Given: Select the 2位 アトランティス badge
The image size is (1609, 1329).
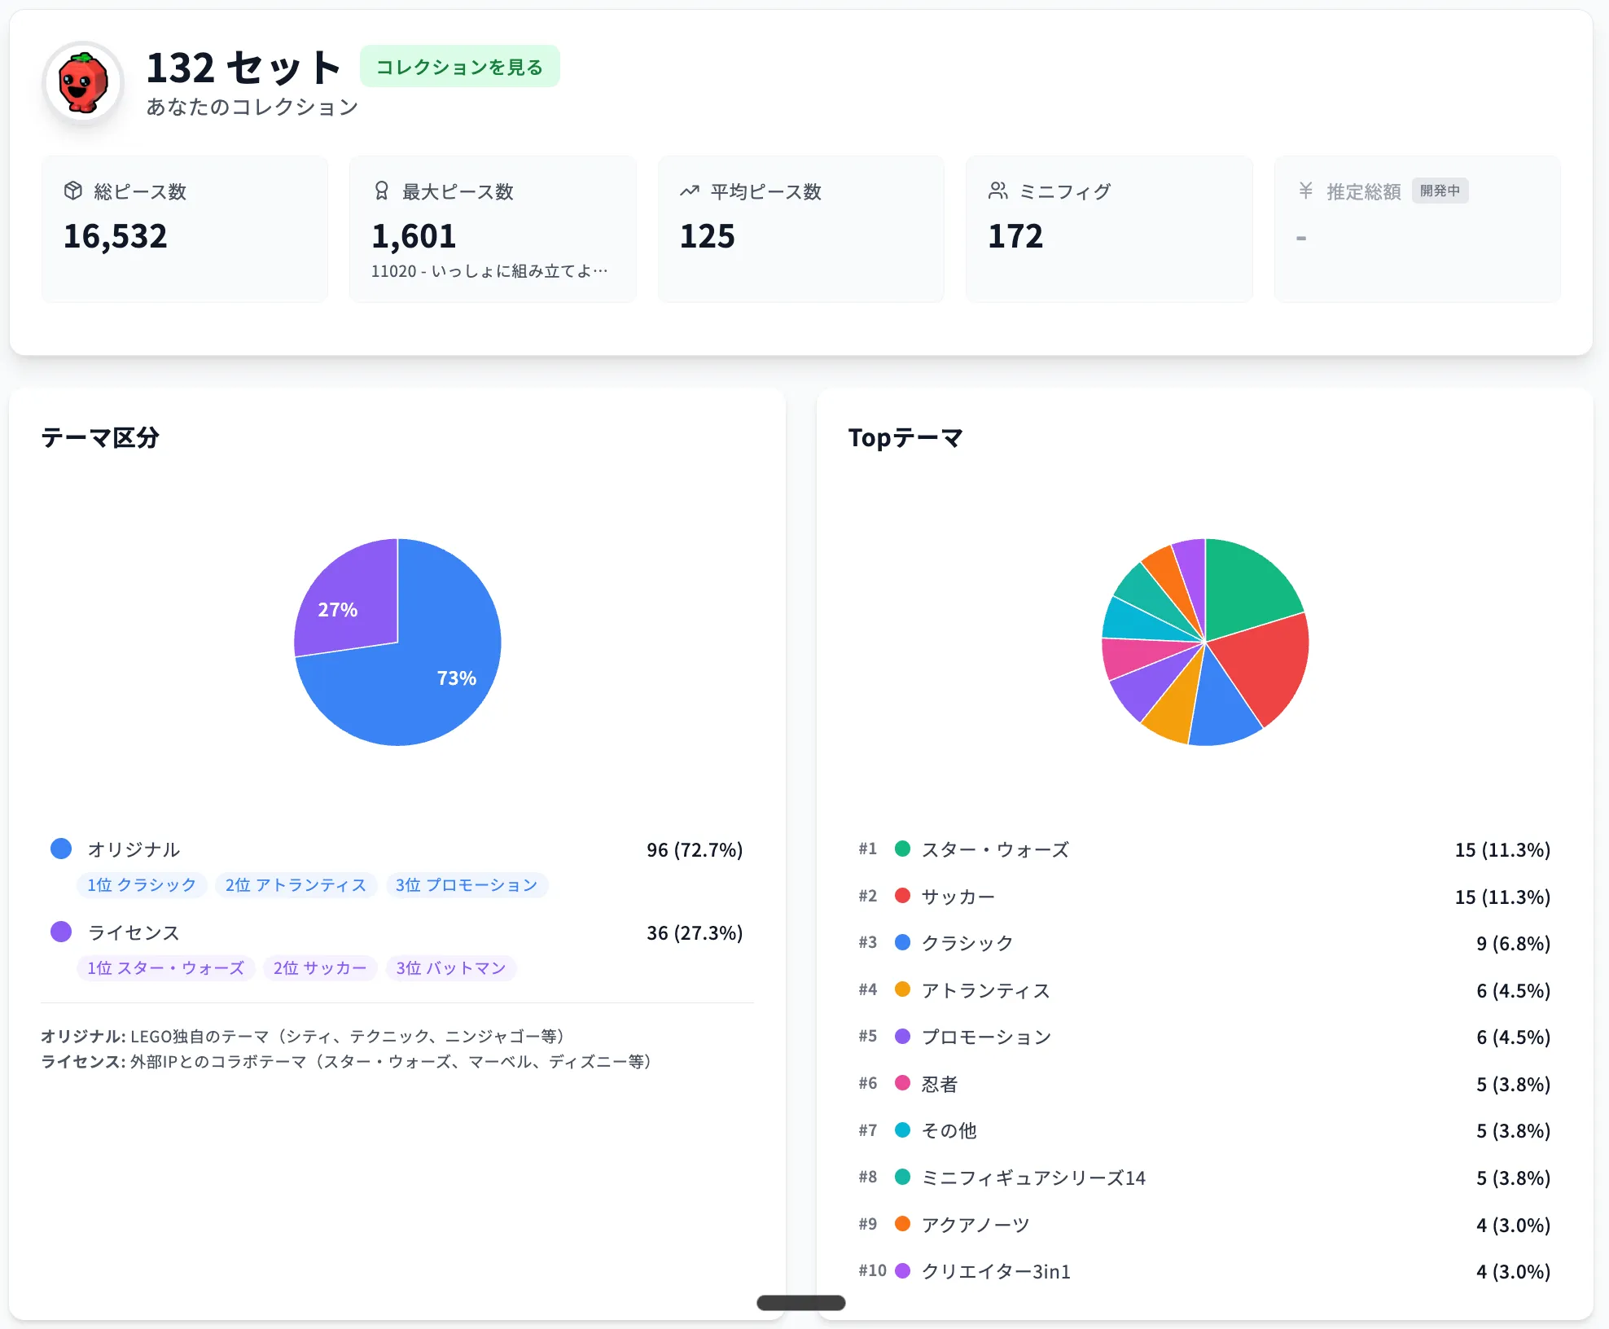Looking at the screenshot, I should point(296,884).
